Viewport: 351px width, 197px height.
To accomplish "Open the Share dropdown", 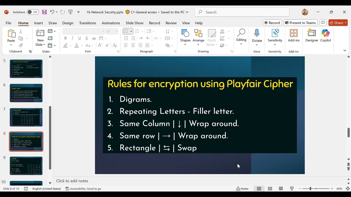I will (346, 23).
